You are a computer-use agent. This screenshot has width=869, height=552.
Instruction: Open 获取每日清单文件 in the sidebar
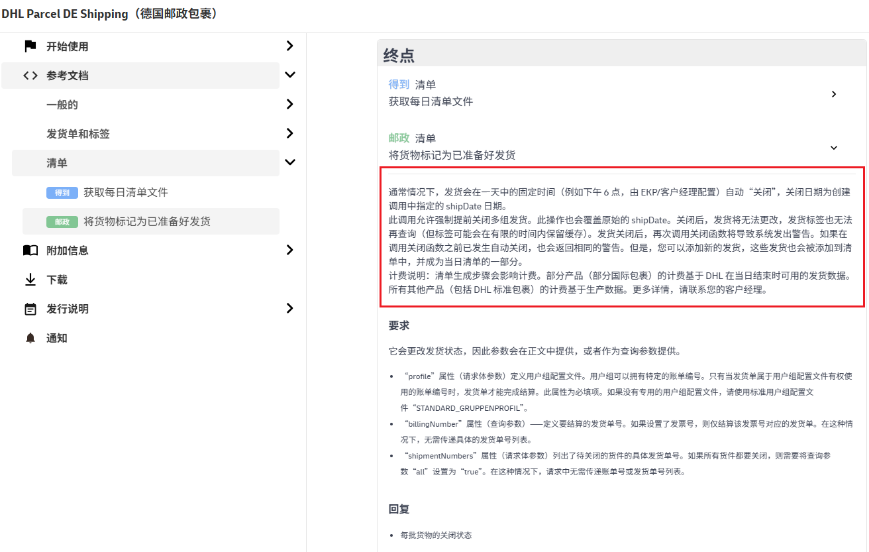126,192
